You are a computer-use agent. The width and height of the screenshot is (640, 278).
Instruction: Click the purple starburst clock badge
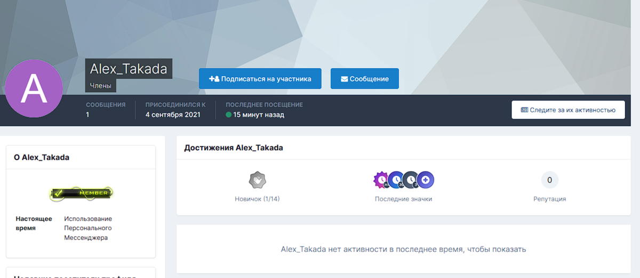381,180
